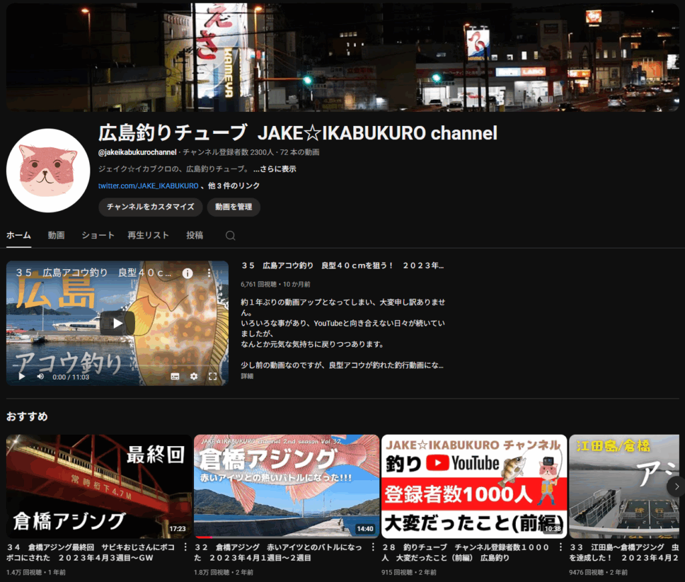
Task: Click 動画を管理 button
Action: 233,207
